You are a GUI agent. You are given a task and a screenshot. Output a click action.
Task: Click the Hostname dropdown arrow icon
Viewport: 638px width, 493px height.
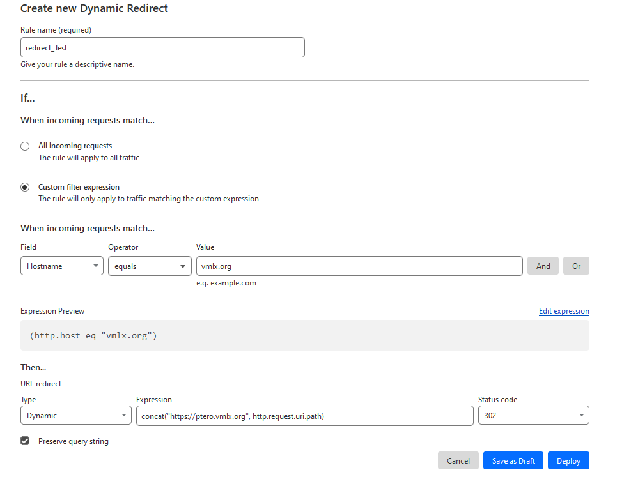[95, 266]
